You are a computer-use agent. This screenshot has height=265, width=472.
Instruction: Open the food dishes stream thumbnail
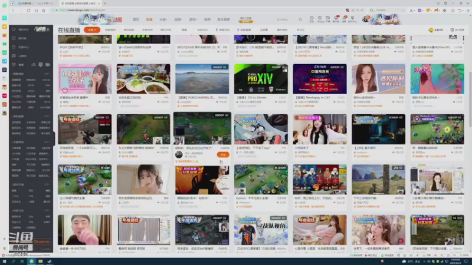point(143,79)
